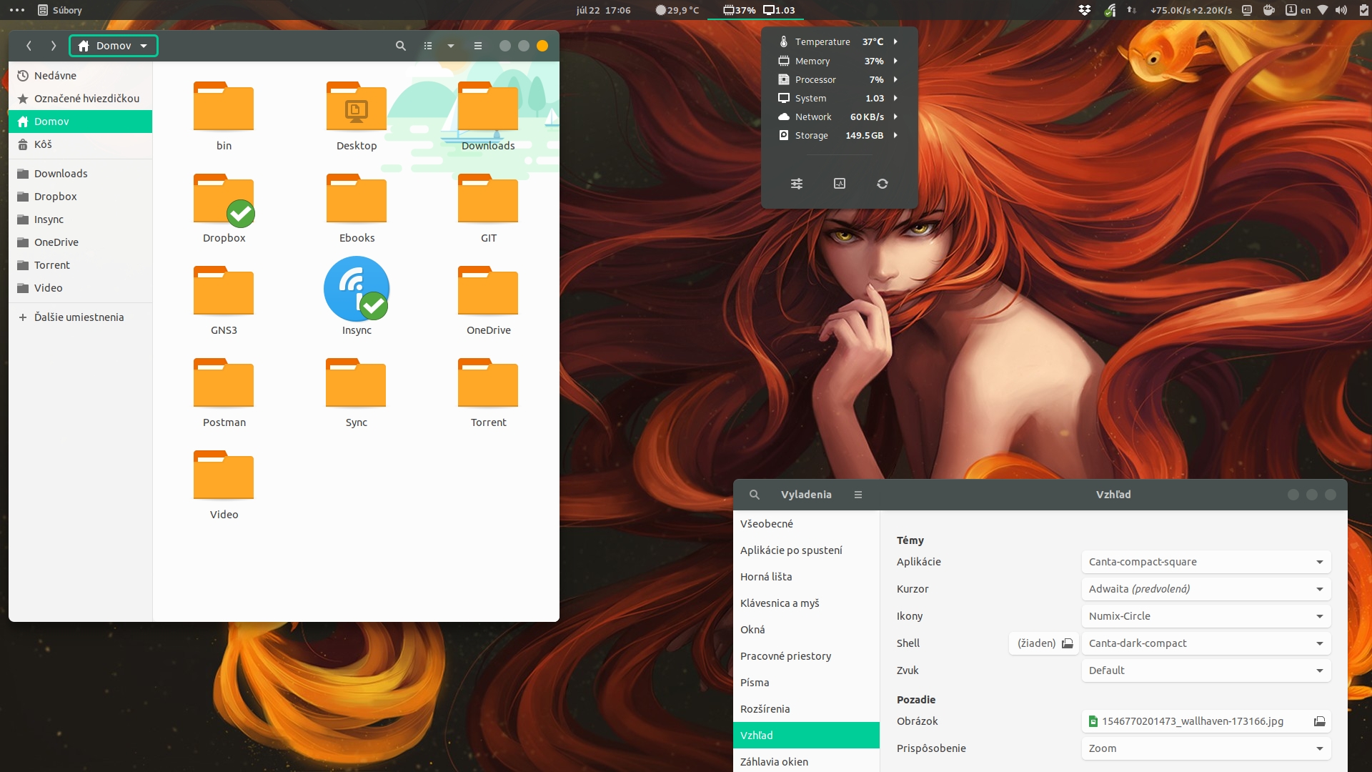Switch to the Okná section

click(x=806, y=630)
